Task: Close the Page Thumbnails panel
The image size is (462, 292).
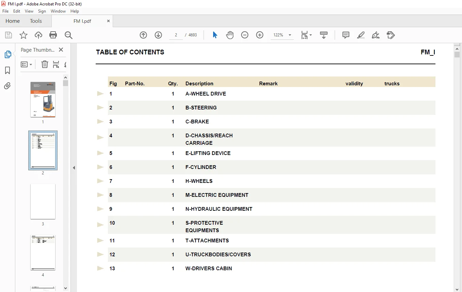Action: 61,50
